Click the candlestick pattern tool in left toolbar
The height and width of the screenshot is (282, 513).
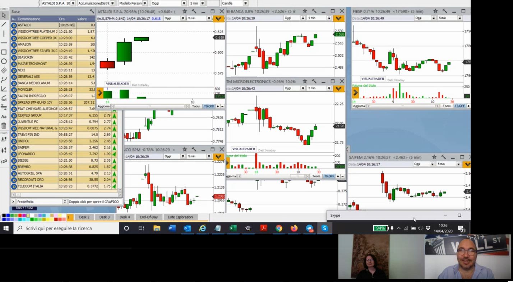[4, 150]
